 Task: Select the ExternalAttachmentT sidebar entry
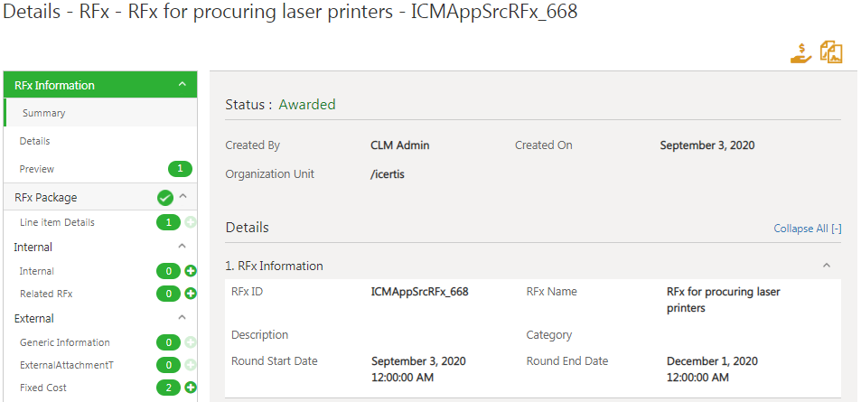click(67, 365)
